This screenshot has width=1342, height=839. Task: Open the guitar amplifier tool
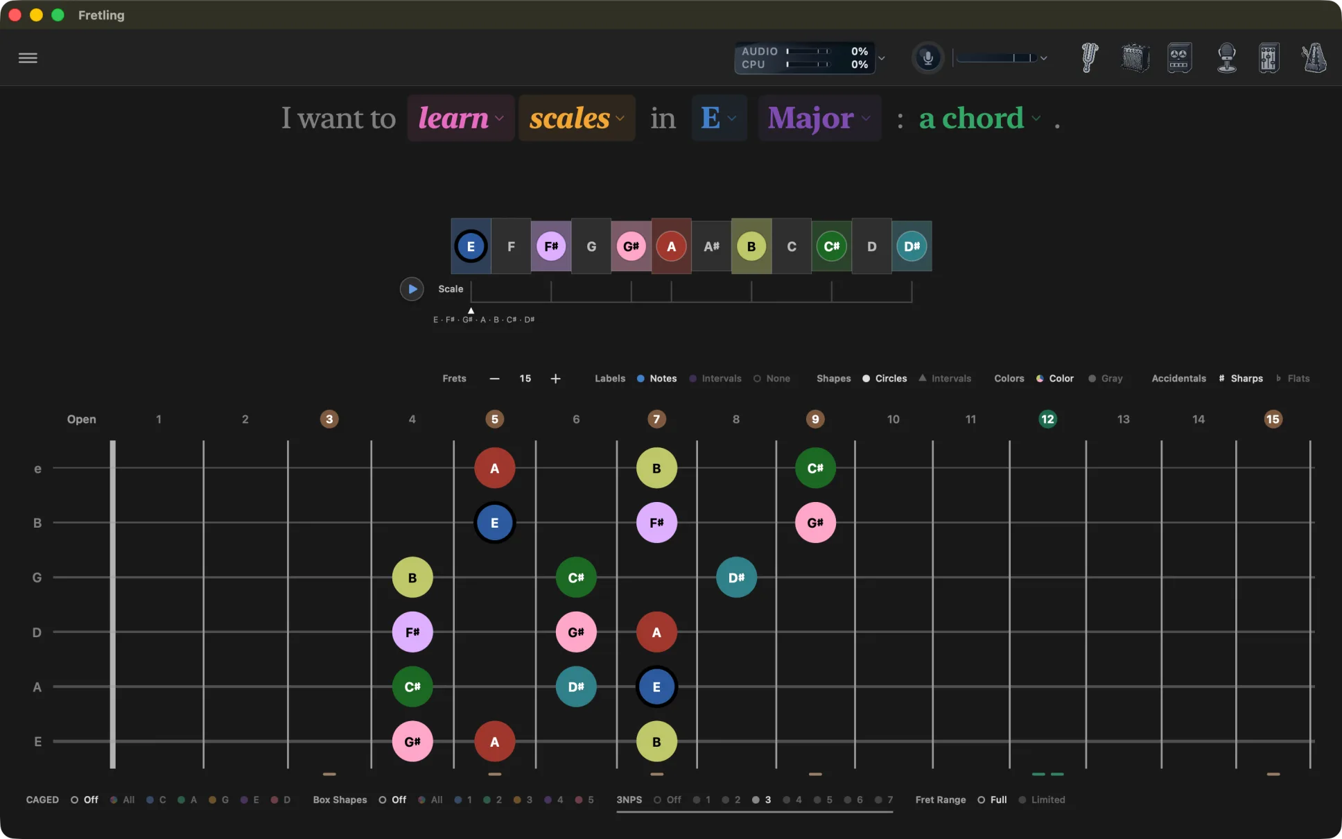1135,58
